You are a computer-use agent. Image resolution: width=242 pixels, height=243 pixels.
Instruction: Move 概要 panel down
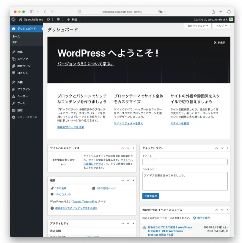[x=128, y=180]
